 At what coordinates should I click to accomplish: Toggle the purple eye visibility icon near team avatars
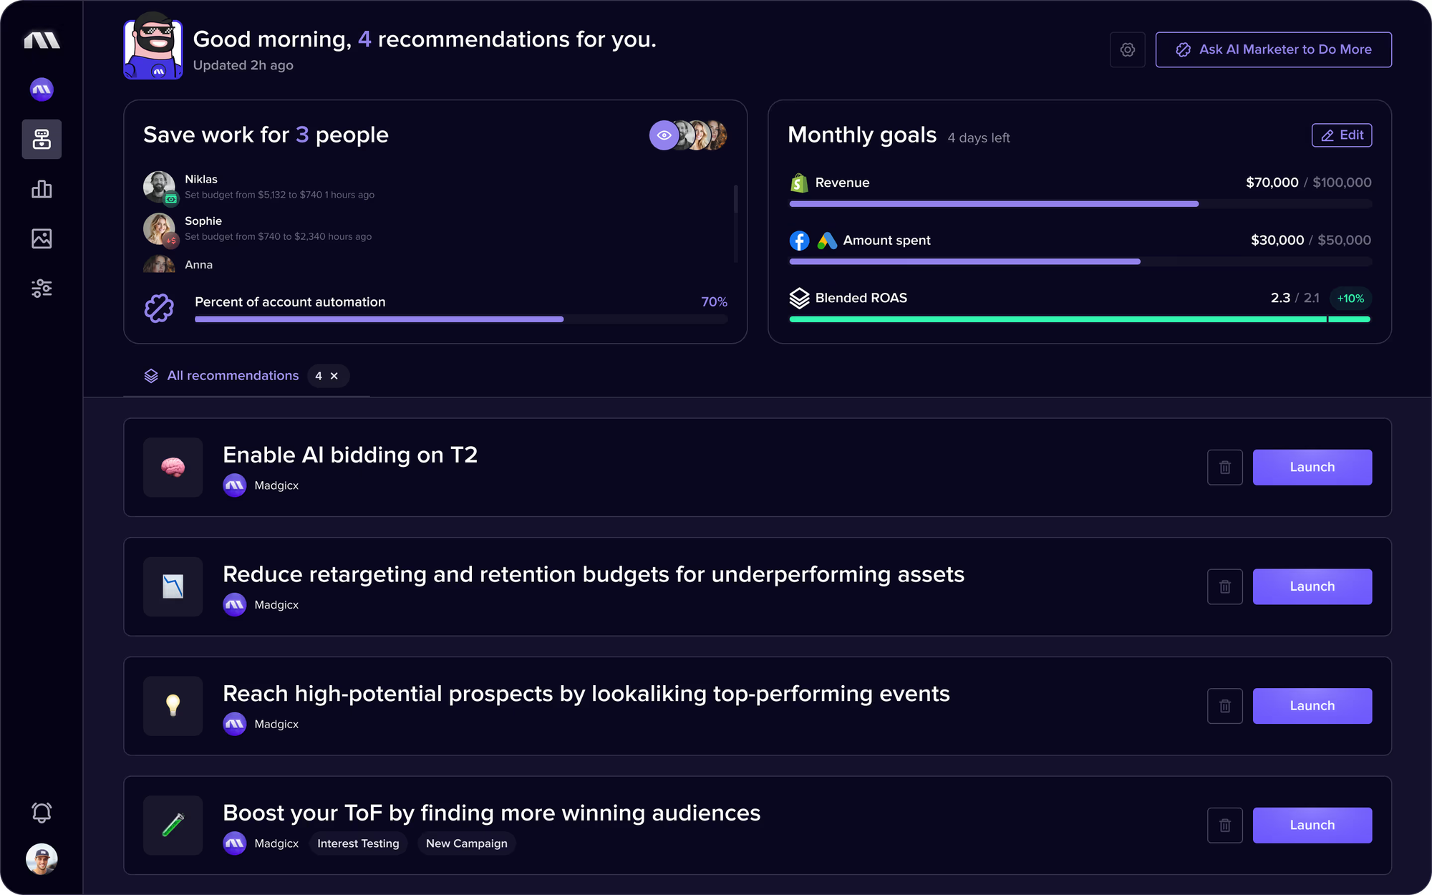tap(663, 135)
